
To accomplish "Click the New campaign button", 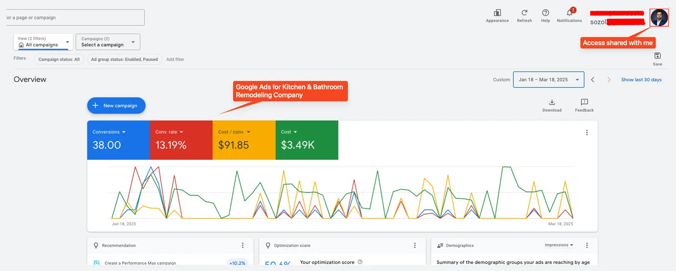I will [116, 105].
